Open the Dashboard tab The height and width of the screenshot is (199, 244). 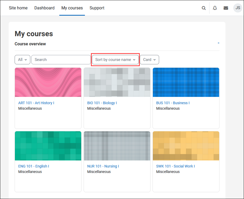coord(44,8)
